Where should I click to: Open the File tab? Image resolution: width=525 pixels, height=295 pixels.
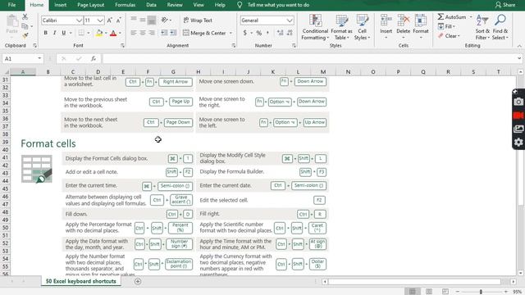click(x=11, y=5)
